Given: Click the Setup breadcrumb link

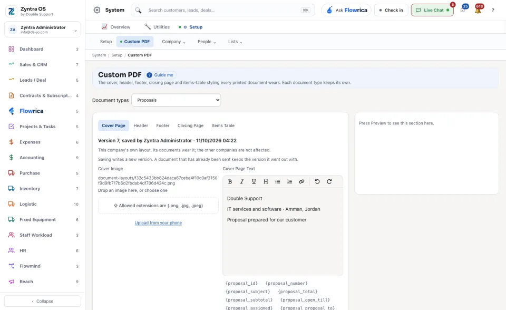Looking at the screenshot, I should click(x=117, y=55).
